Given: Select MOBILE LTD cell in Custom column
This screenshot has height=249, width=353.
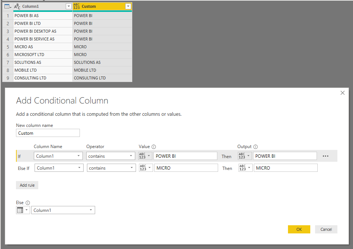Looking at the screenshot, I should click(103, 70).
